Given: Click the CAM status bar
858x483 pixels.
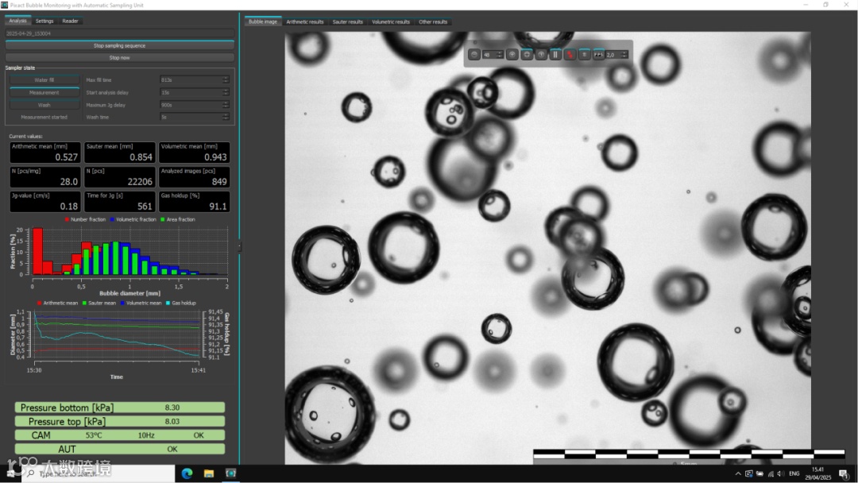Looking at the screenshot, I should (119, 435).
